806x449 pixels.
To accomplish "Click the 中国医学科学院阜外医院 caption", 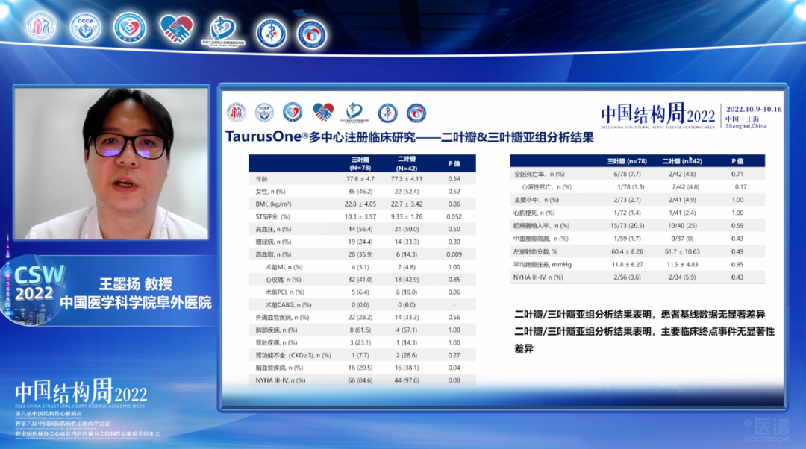I will tap(136, 303).
